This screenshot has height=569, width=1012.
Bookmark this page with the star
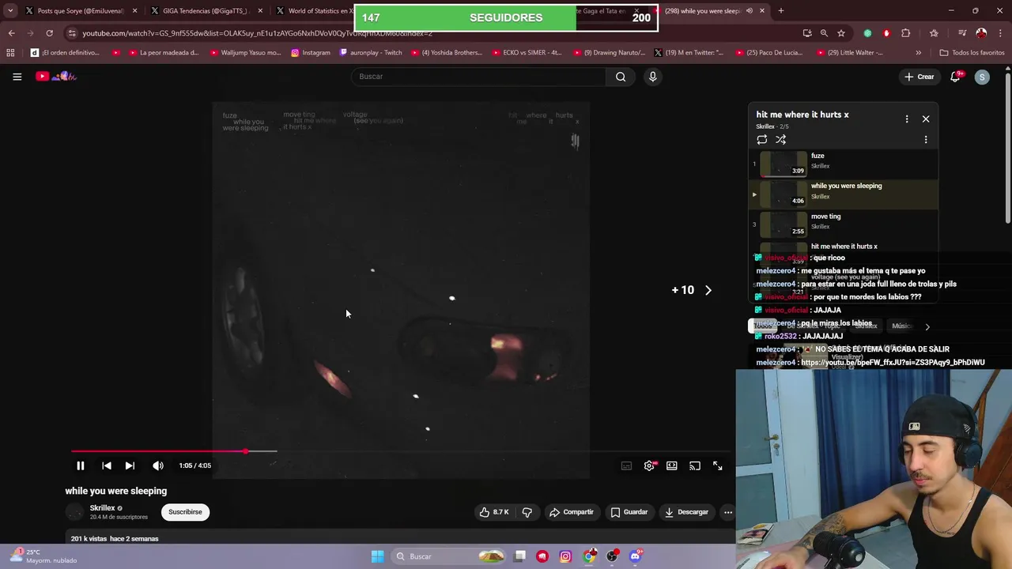840,33
